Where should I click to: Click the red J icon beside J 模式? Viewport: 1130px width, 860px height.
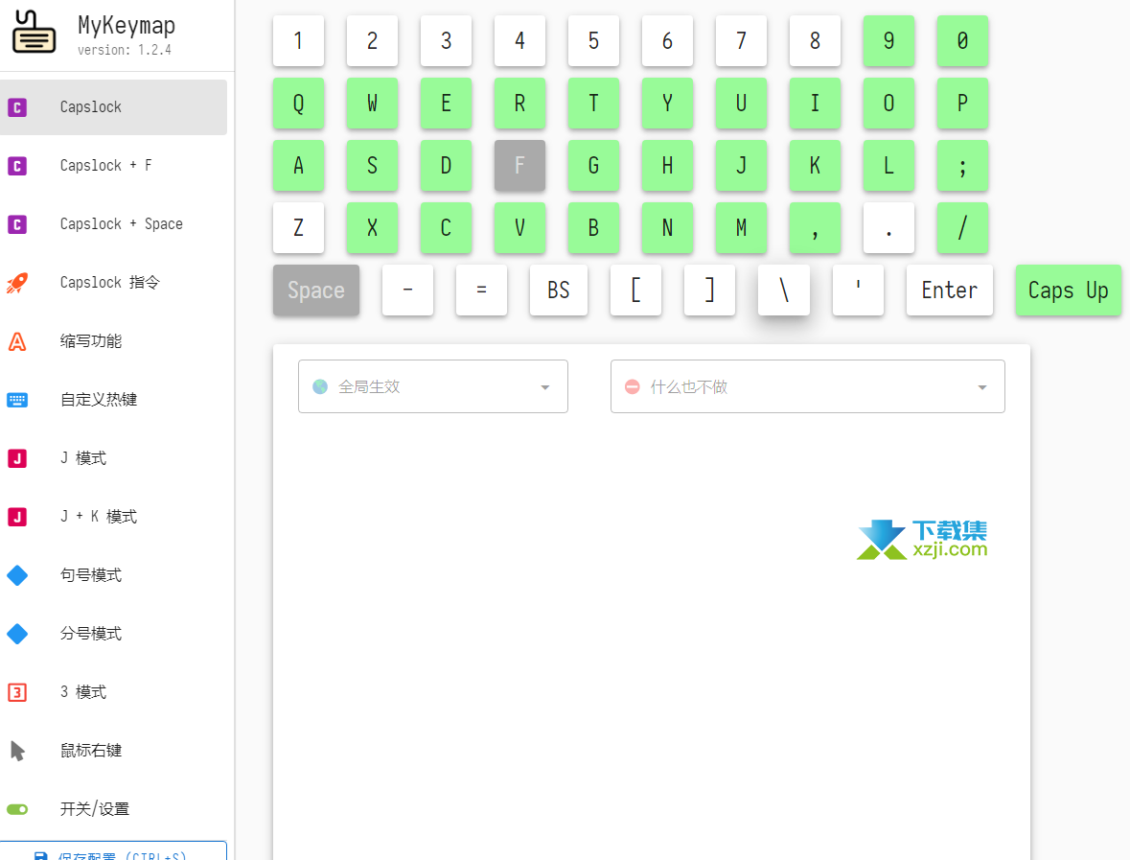(x=17, y=458)
